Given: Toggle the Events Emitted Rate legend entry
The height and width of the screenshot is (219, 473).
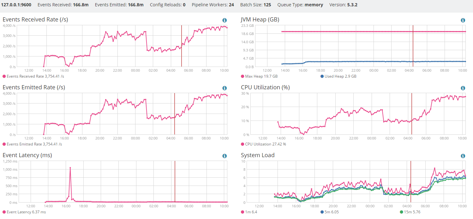Looking at the screenshot, I should (32, 144).
